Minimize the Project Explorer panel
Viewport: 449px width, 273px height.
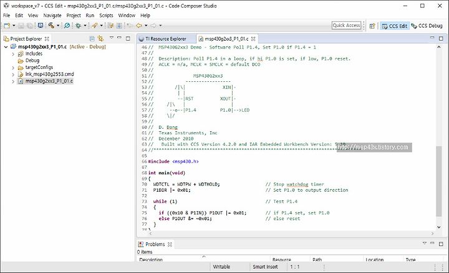pyautogui.click(x=119, y=38)
